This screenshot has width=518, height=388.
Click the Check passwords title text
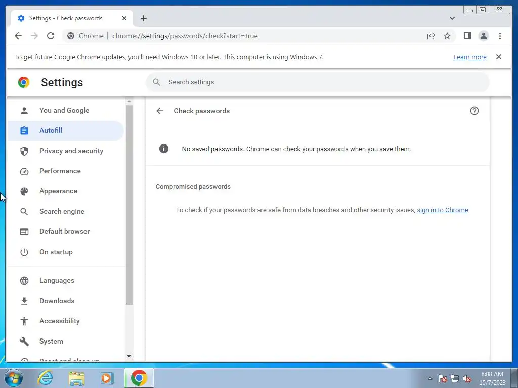[201, 111]
